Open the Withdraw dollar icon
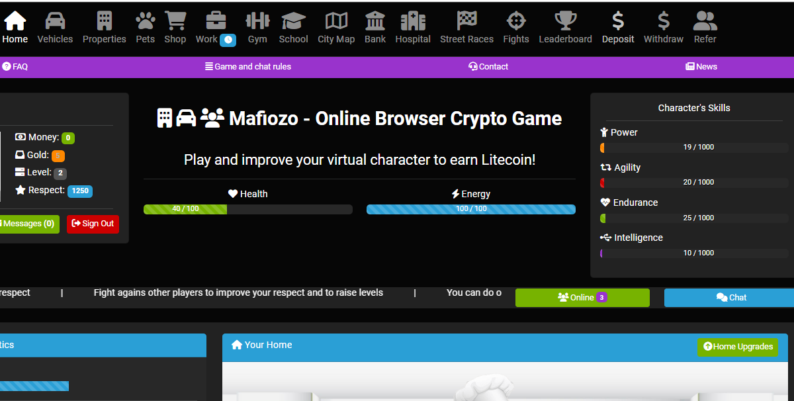Image resolution: width=794 pixels, height=401 pixels. click(x=664, y=21)
